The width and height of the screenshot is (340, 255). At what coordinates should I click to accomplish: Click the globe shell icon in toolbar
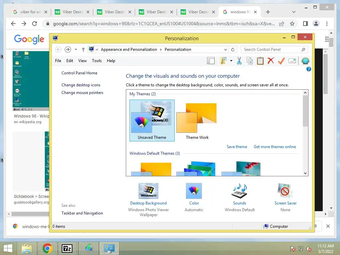(305, 61)
